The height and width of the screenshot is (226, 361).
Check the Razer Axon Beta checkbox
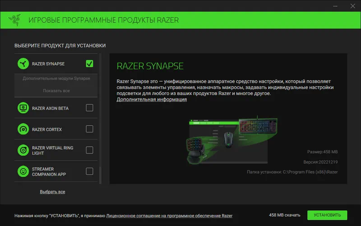[89, 108]
